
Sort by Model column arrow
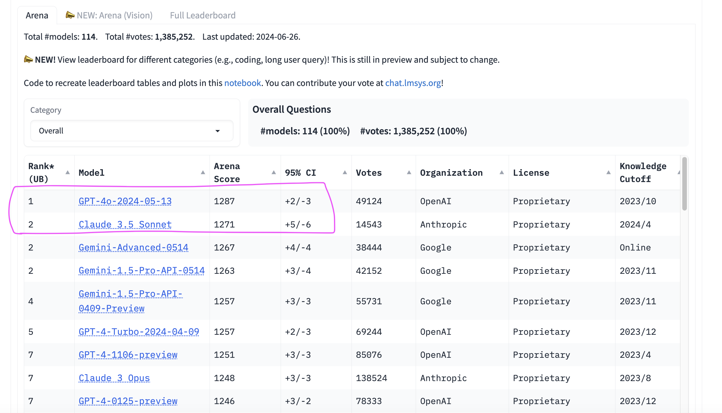(x=203, y=173)
